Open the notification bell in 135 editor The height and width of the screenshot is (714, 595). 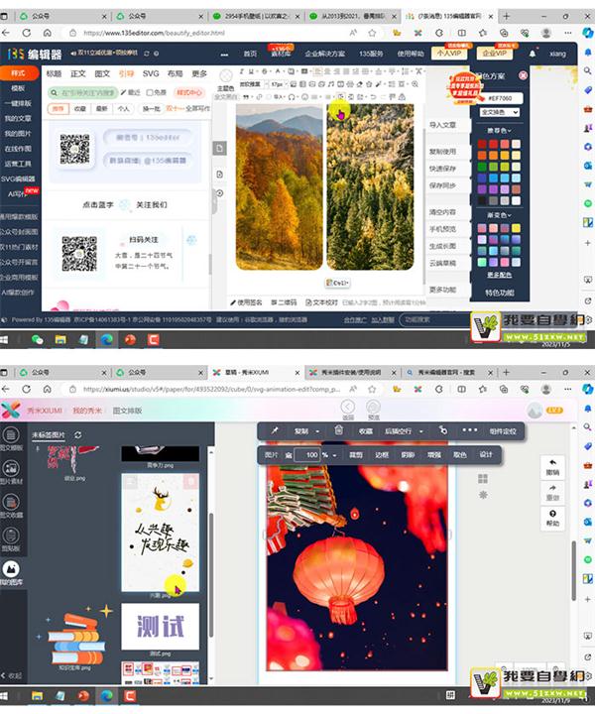pos(533,54)
